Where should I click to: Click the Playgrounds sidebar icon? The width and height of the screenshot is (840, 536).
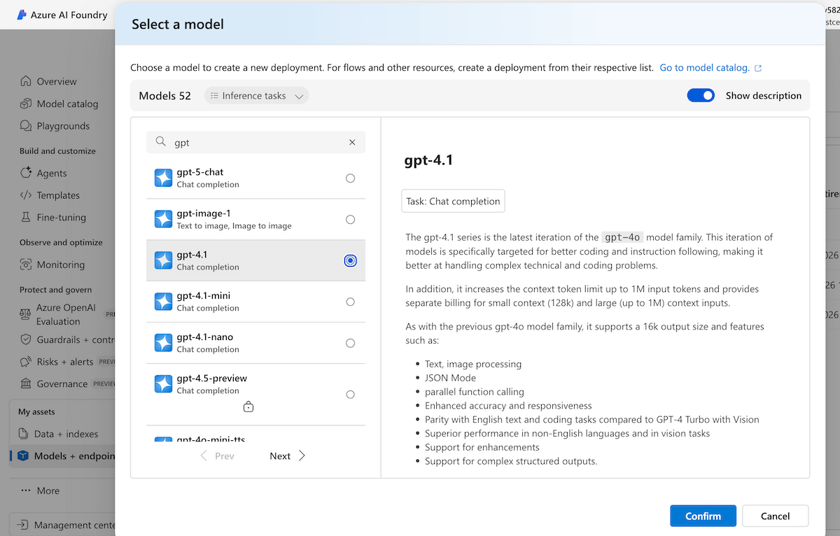26,126
